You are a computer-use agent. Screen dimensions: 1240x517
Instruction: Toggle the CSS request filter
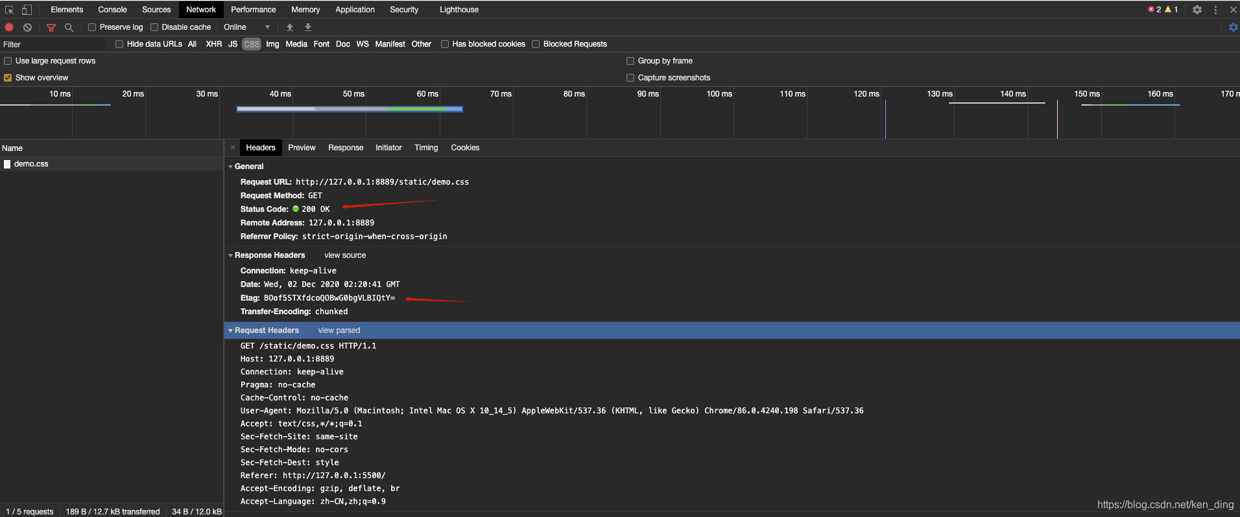[x=252, y=44]
